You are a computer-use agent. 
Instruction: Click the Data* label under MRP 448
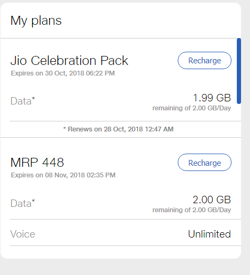point(23,203)
